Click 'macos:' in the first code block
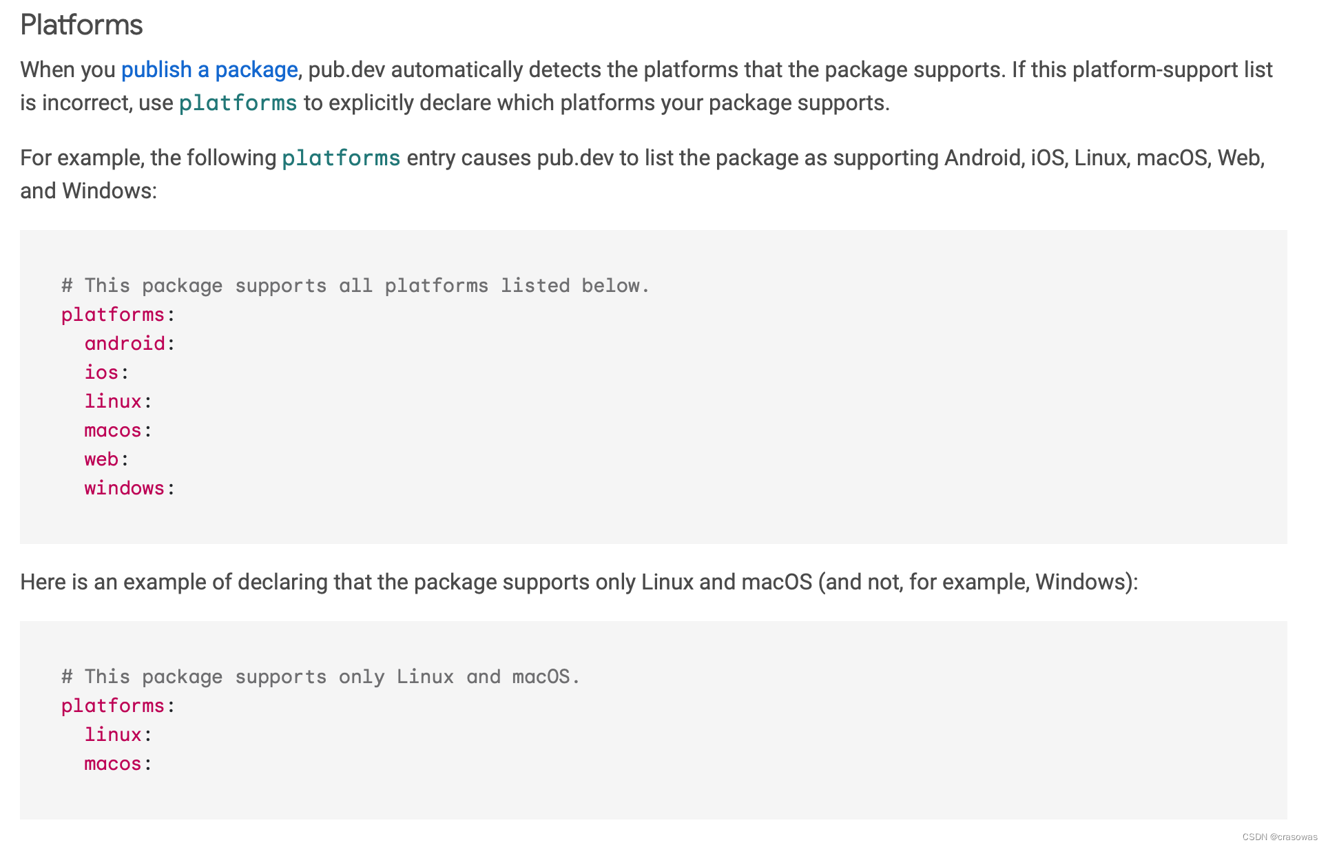This screenshot has width=1328, height=847. [x=118, y=430]
